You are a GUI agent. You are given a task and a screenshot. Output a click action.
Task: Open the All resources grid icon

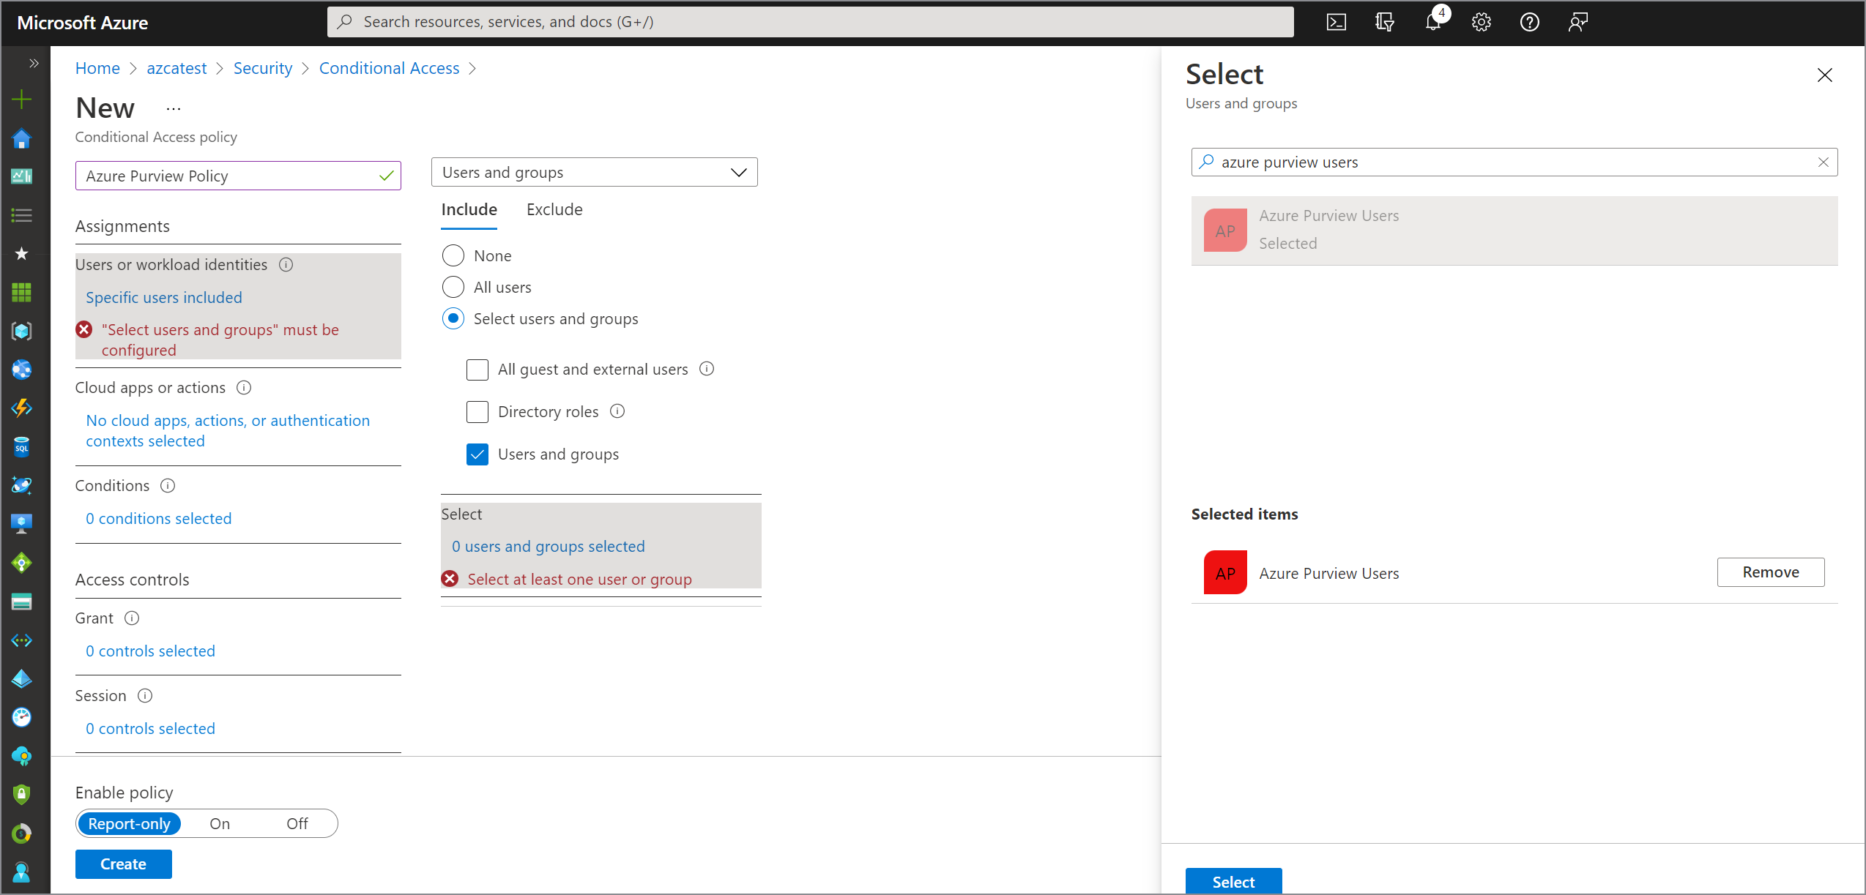click(x=22, y=293)
